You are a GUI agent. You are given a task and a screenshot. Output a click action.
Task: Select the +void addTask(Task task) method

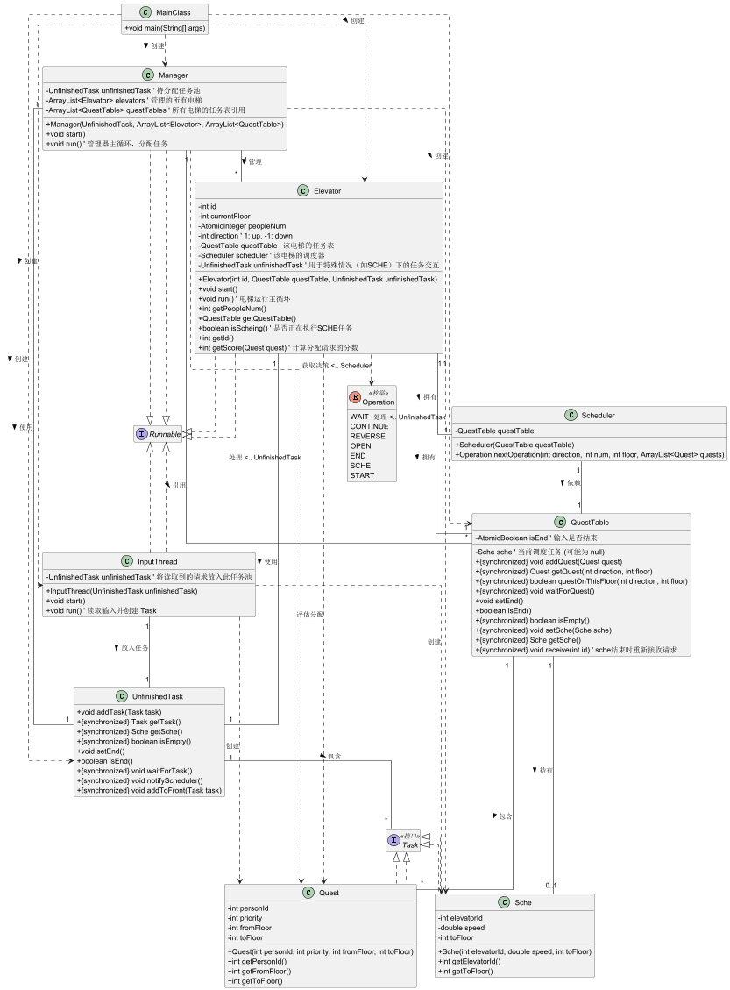tap(119, 712)
